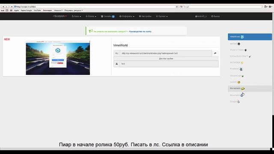Click the Google search field
Viewport: 274px width, 154px height.
pos(221,7)
